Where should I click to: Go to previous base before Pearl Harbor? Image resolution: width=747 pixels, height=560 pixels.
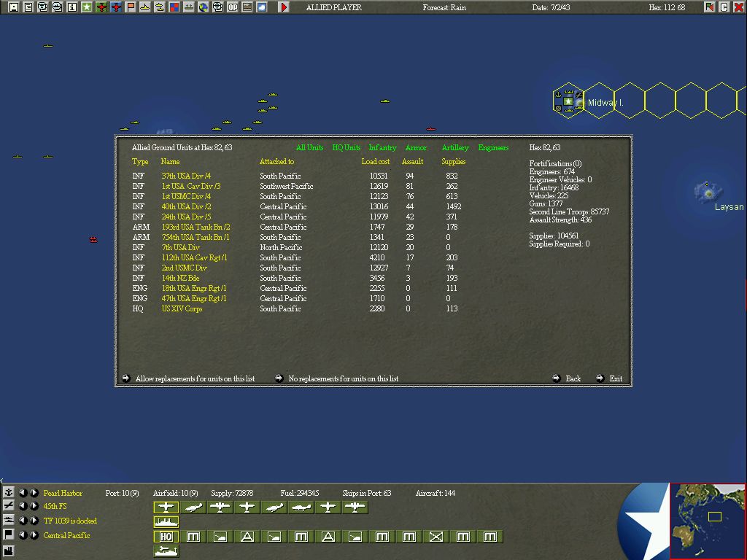23,492
